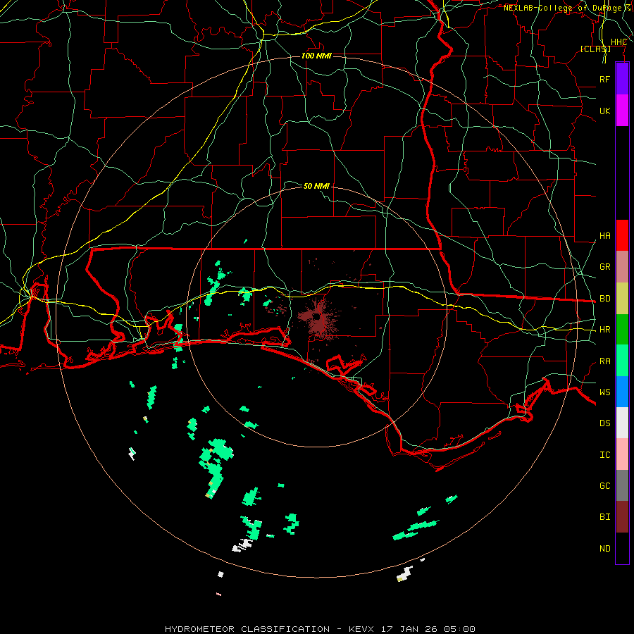Click the [CLAS] units label
This screenshot has width=634, height=634.
595,49
